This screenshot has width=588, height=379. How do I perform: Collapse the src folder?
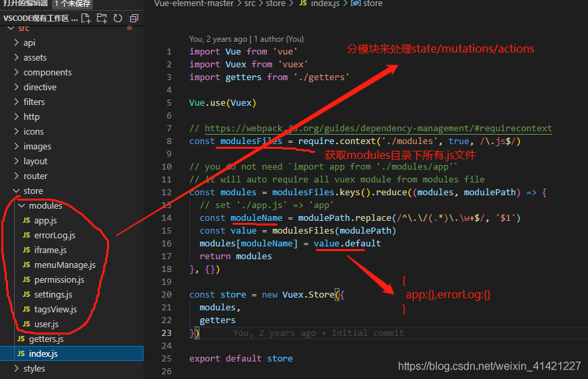11,28
